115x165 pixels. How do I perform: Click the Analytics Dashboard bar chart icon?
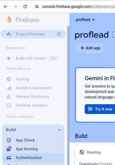pyautogui.click(x=9, y=88)
